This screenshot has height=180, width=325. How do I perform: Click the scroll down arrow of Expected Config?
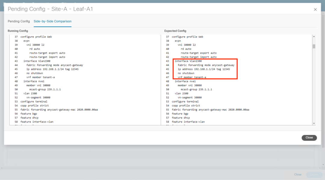click(x=314, y=123)
